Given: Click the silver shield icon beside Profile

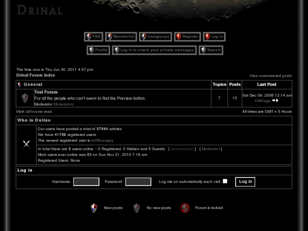Looking at the screenshot, I should [x=92, y=50].
